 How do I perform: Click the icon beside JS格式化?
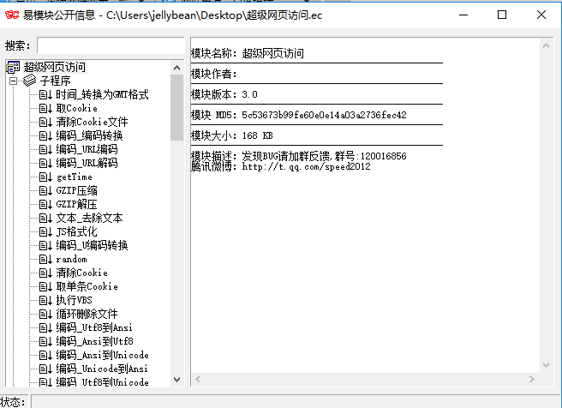[x=45, y=231]
